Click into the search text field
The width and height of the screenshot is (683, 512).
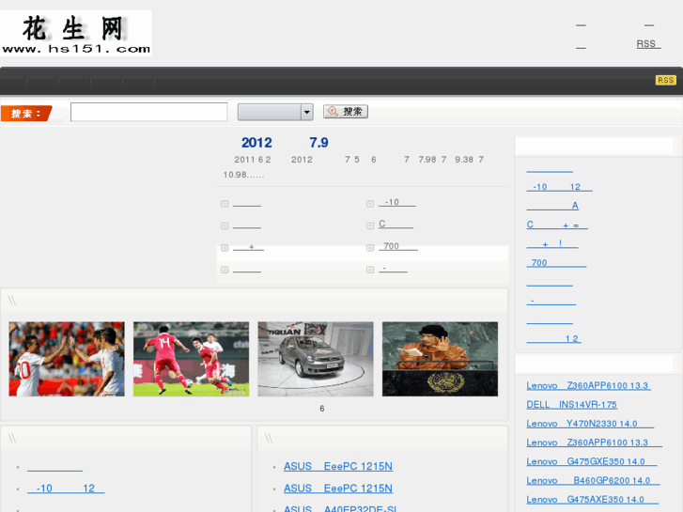[149, 112]
